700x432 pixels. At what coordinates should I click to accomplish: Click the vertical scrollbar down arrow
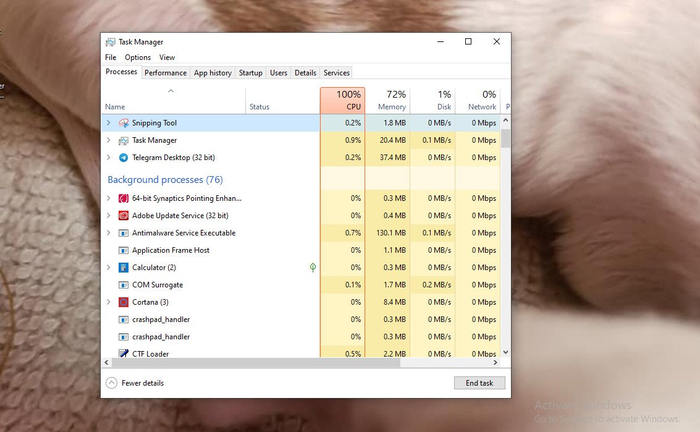click(x=505, y=352)
